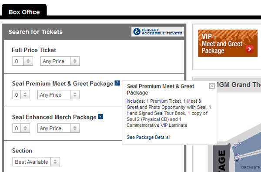This screenshot has height=172, width=261.
Task: Open Meet & Greet Package quantity selector
Action: tap(21, 94)
